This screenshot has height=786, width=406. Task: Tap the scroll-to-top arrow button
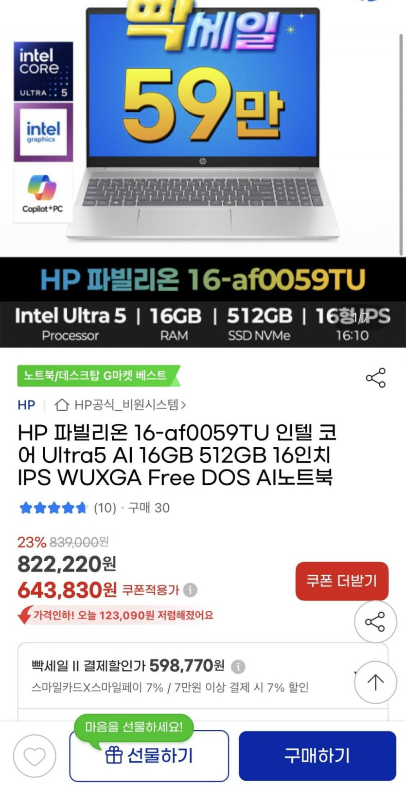(375, 682)
